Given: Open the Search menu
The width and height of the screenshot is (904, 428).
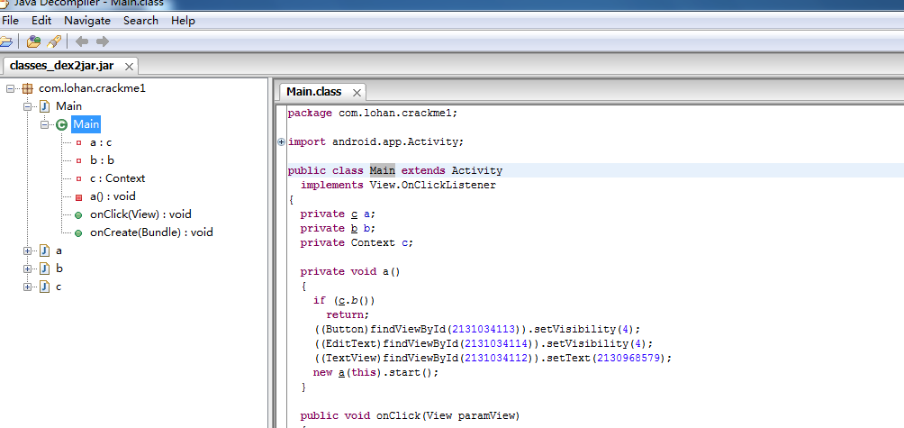Looking at the screenshot, I should (x=140, y=20).
